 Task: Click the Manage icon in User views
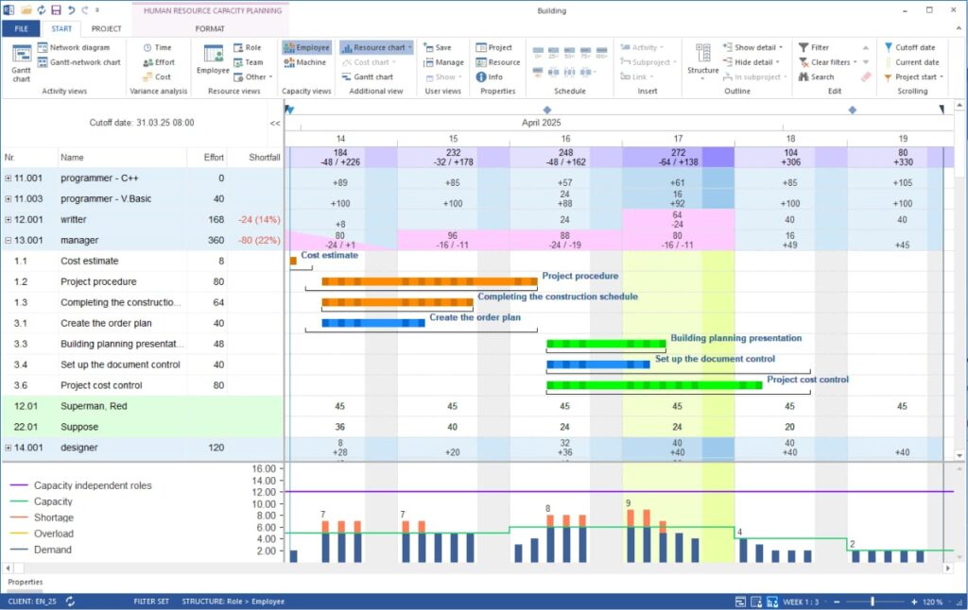point(444,61)
